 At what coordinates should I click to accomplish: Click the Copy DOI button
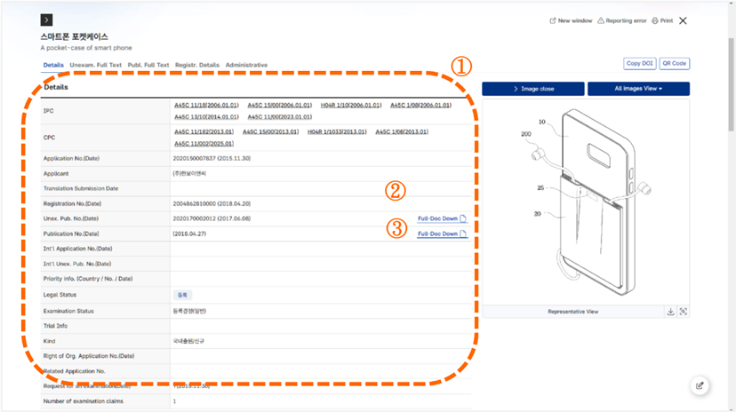[639, 64]
